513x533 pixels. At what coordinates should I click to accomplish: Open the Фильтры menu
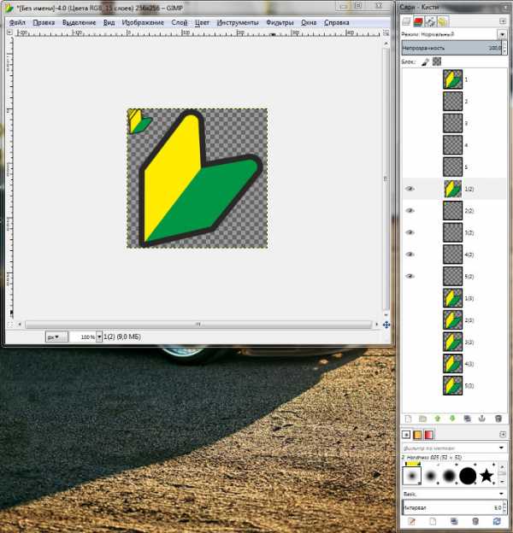[280, 22]
